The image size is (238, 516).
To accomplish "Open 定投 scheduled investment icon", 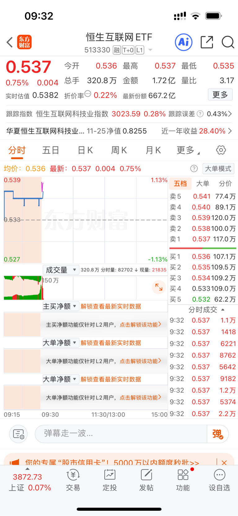I will point(110,480).
